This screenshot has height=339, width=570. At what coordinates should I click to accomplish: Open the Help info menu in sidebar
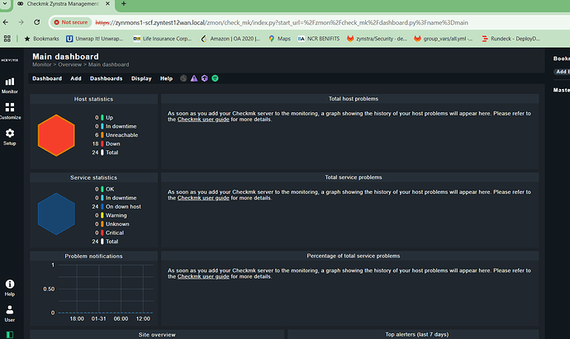[x=10, y=288]
